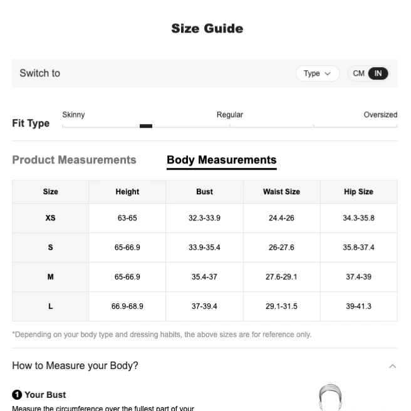Click the XS size row

point(205,218)
